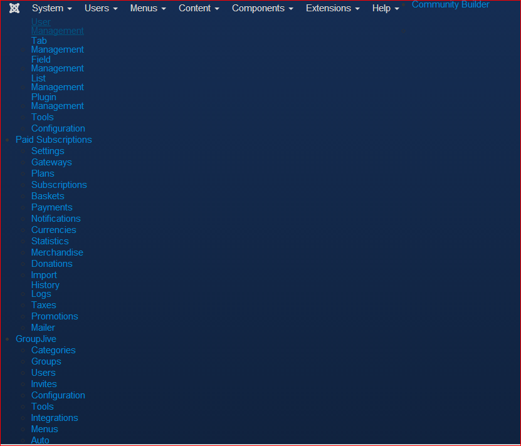This screenshot has height=446, width=521.
Task: Expand the Content dropdown menu
Action: [x=199, y=8]
